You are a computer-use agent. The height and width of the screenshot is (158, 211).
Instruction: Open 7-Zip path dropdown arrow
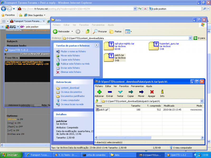(202, 101)
